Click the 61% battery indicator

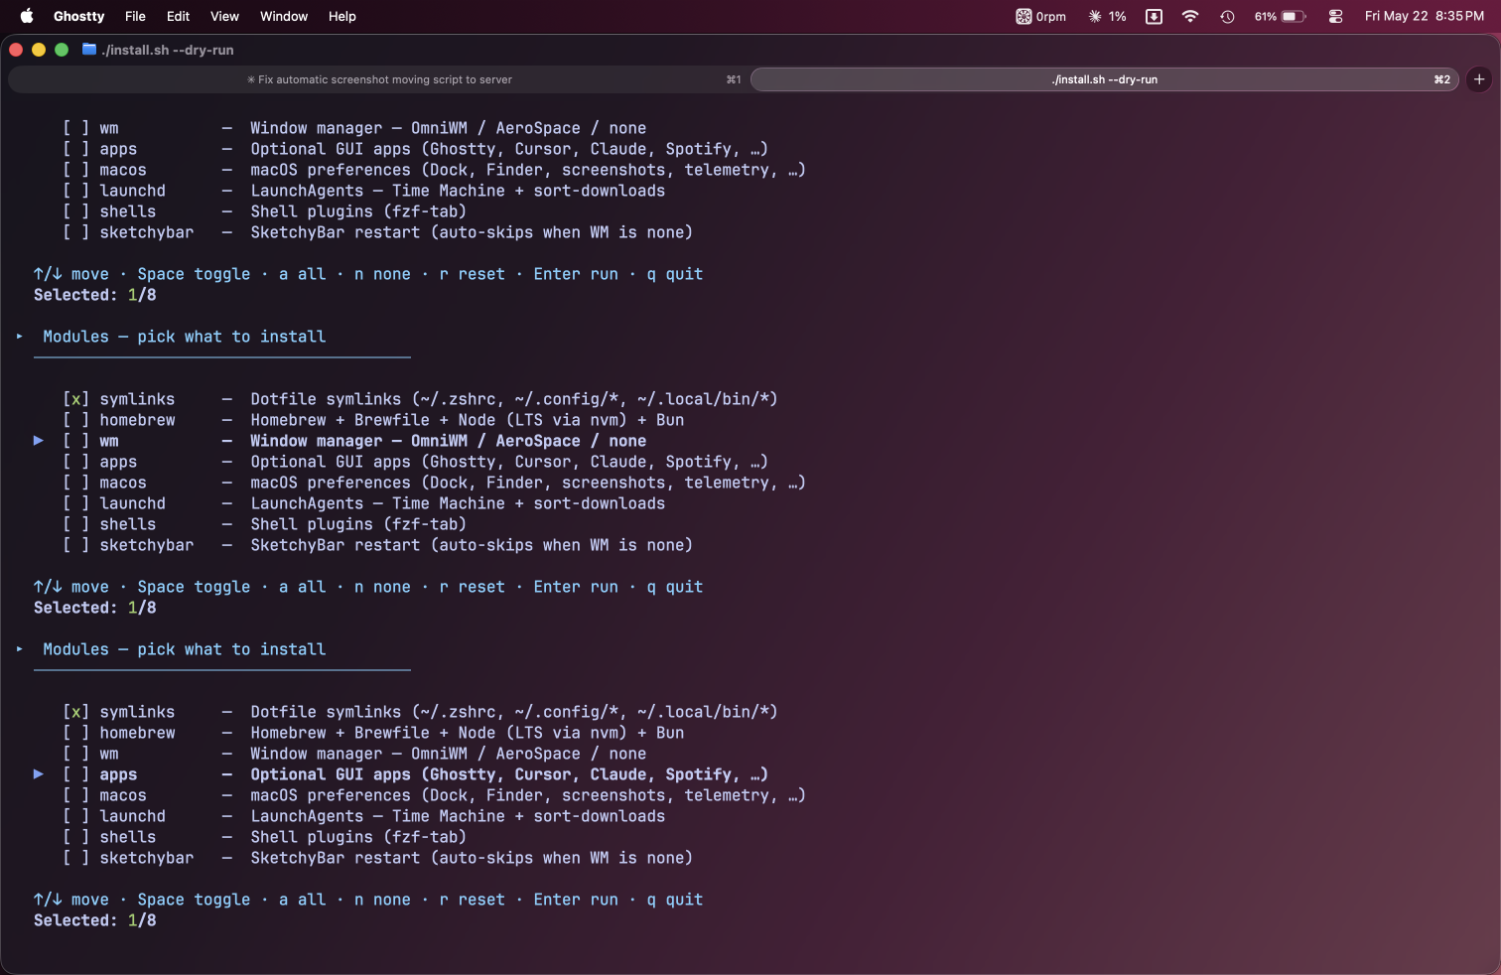click(x=1280, y=16)
